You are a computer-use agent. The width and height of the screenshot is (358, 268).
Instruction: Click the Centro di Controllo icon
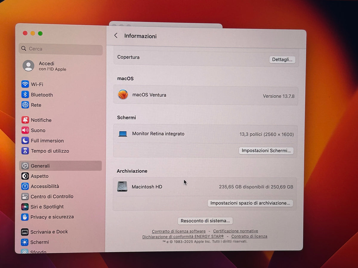tap(25, 197)
